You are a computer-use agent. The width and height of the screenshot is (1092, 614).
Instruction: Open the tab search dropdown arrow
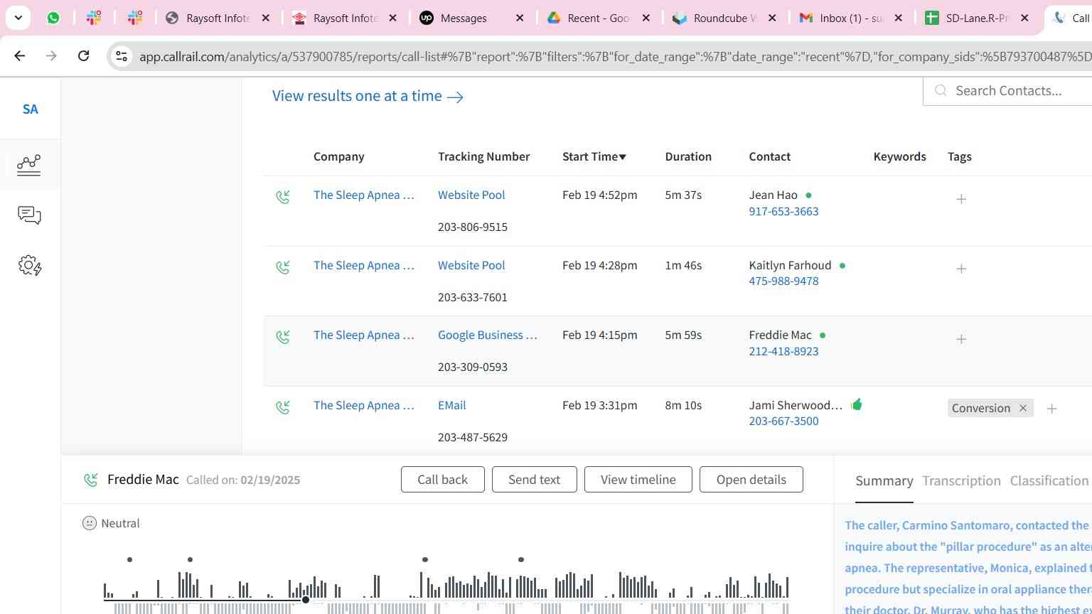(x=18, y=18)
